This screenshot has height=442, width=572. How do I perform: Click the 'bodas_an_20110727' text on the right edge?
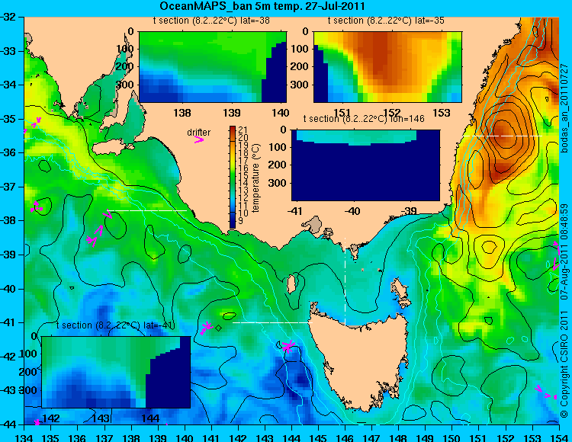(x=565, y=108)
